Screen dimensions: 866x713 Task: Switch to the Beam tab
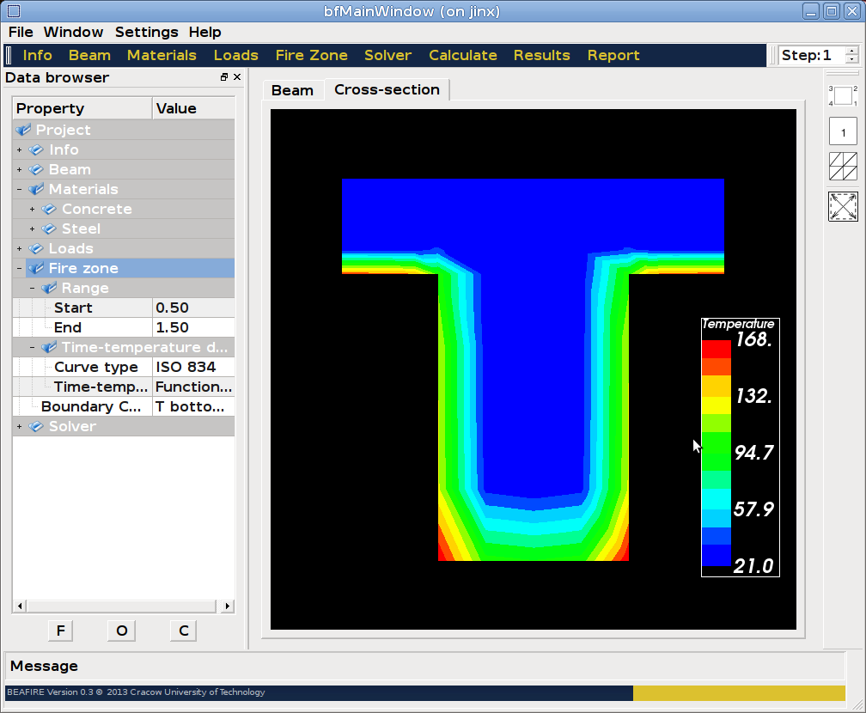pyautogui.click(x=292, y=90)
